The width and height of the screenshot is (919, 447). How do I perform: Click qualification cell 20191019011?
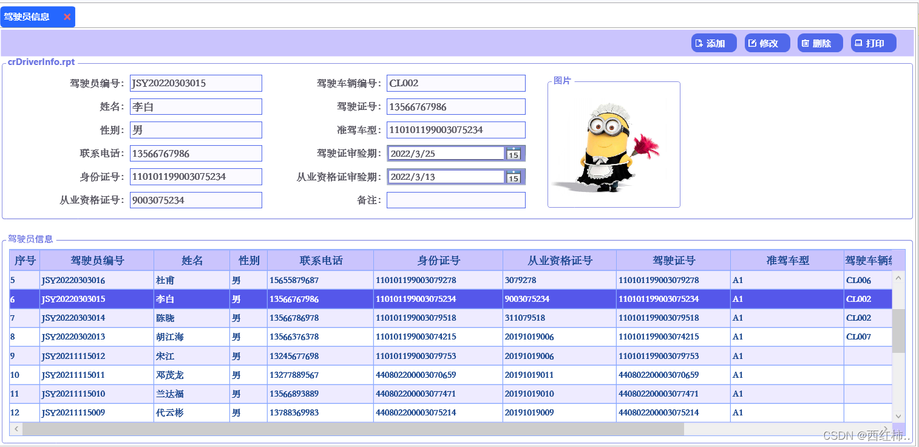click(x=560, y=375)
